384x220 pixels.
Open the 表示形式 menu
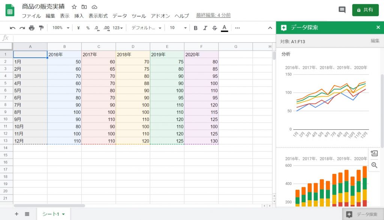98,16
